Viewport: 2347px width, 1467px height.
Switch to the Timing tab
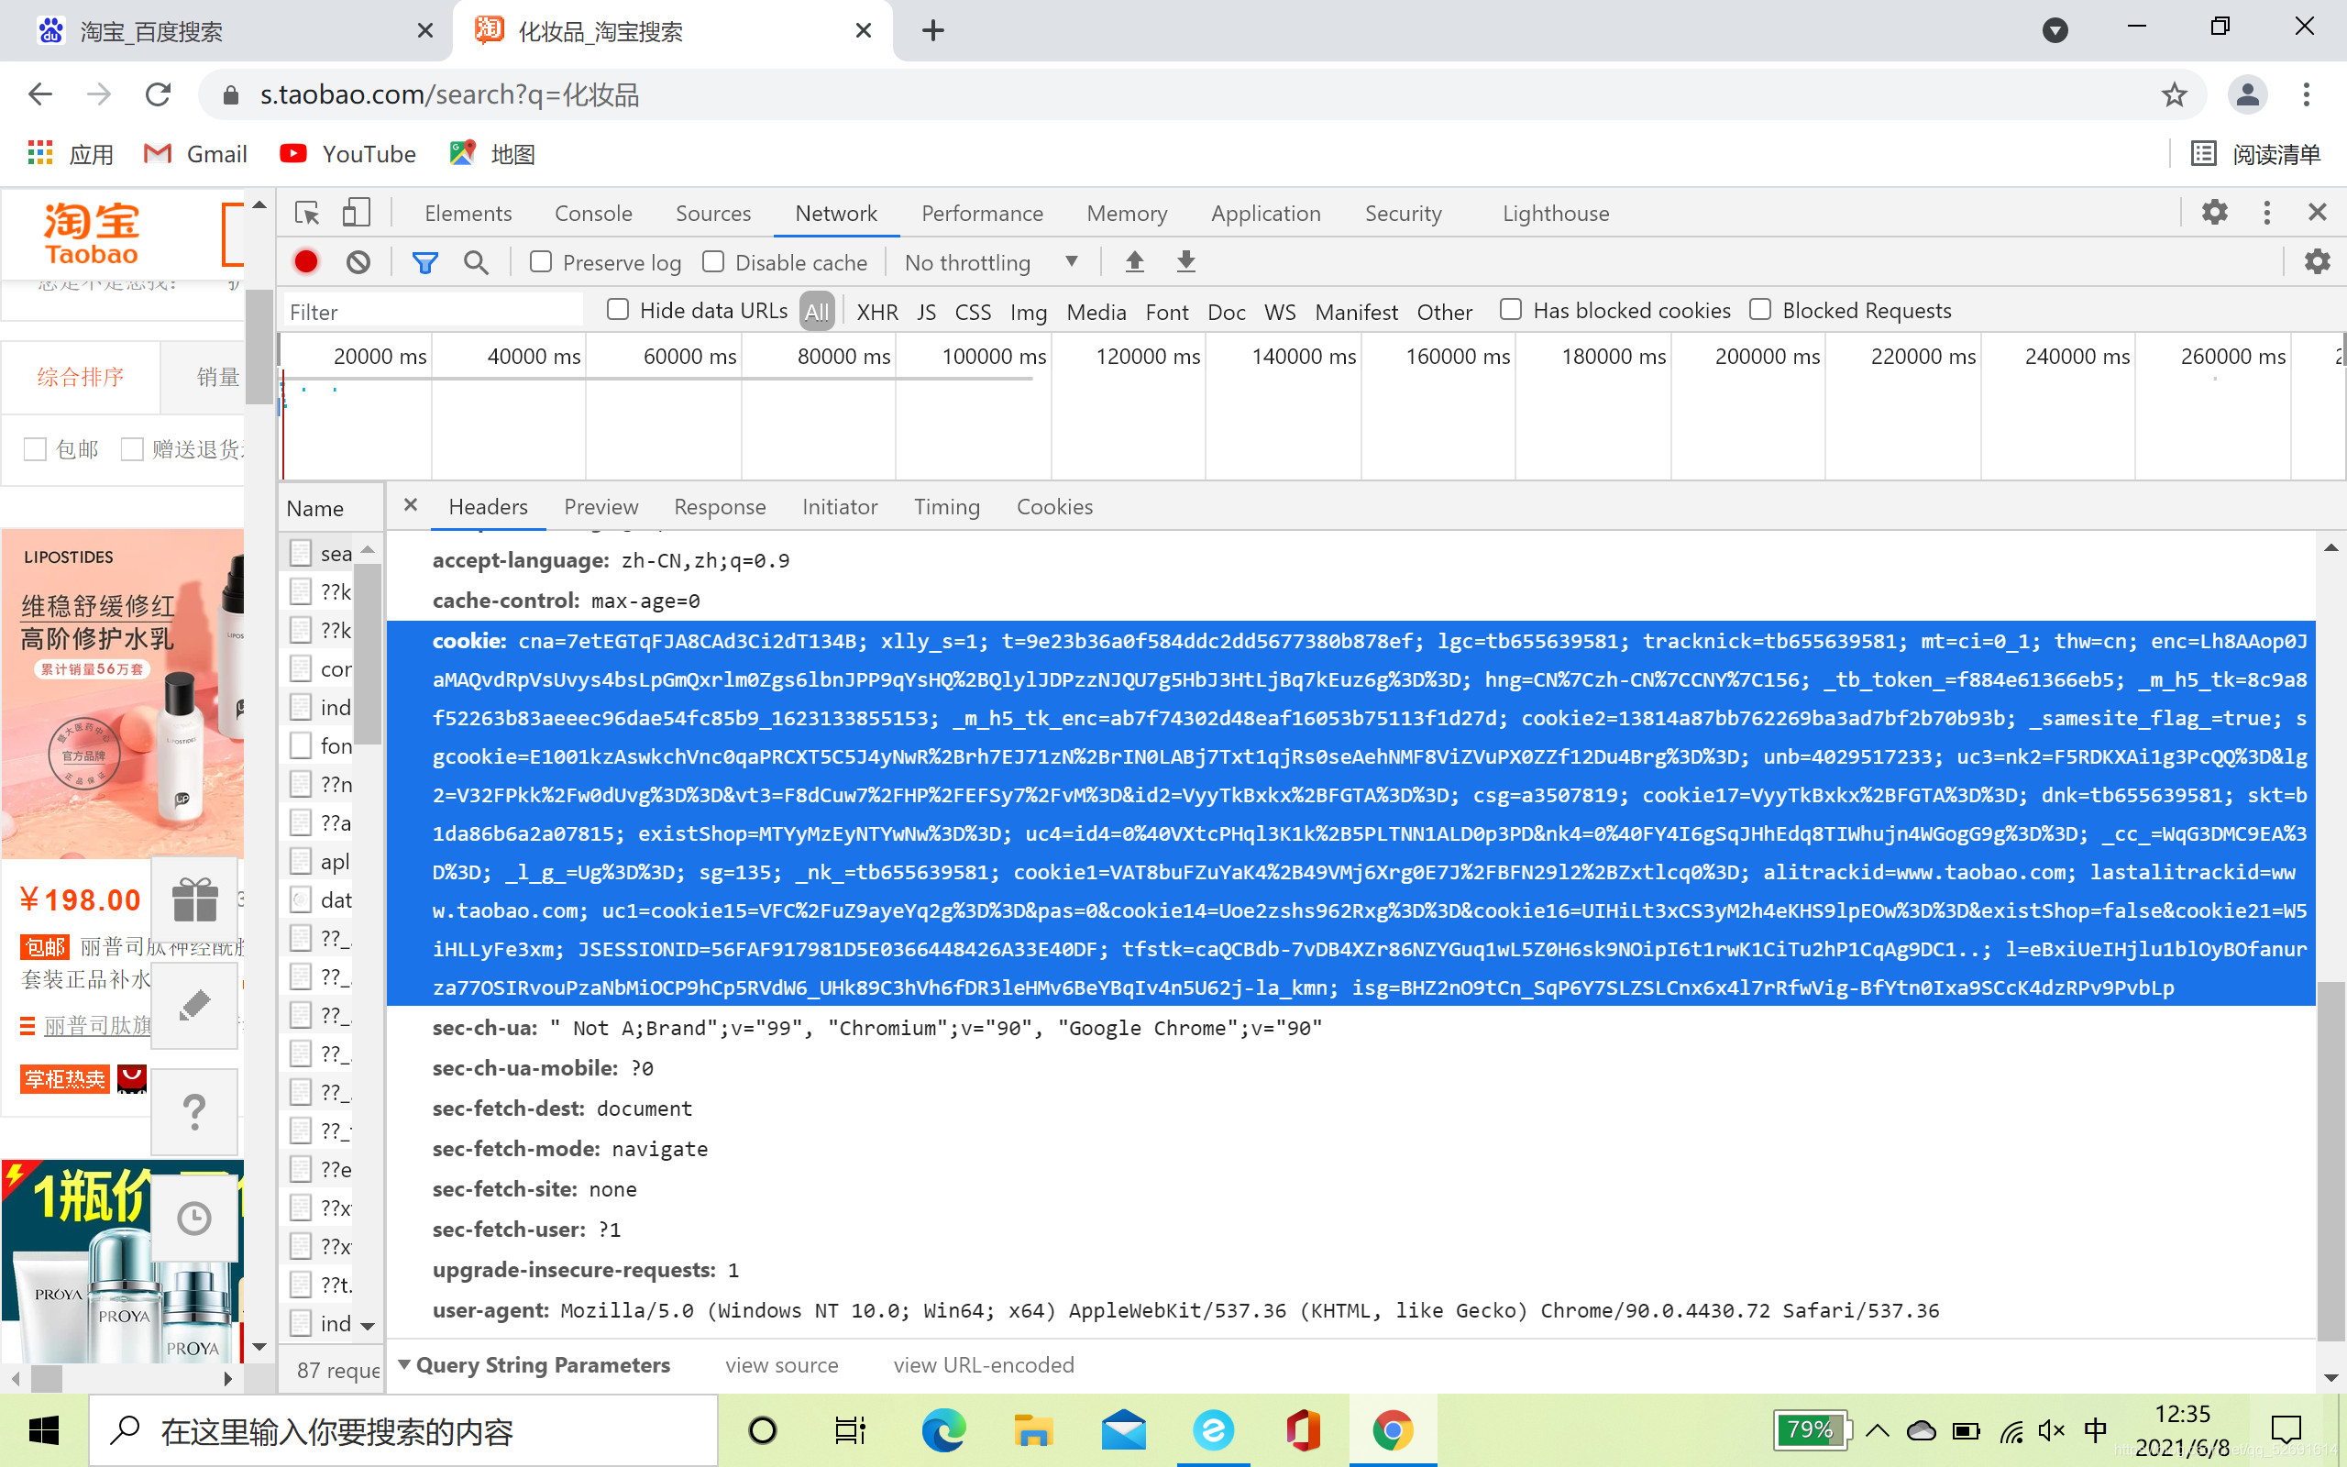(946, 507)
